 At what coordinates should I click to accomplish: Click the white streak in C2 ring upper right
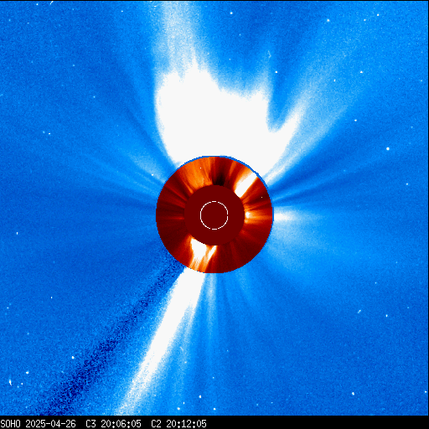246,184
